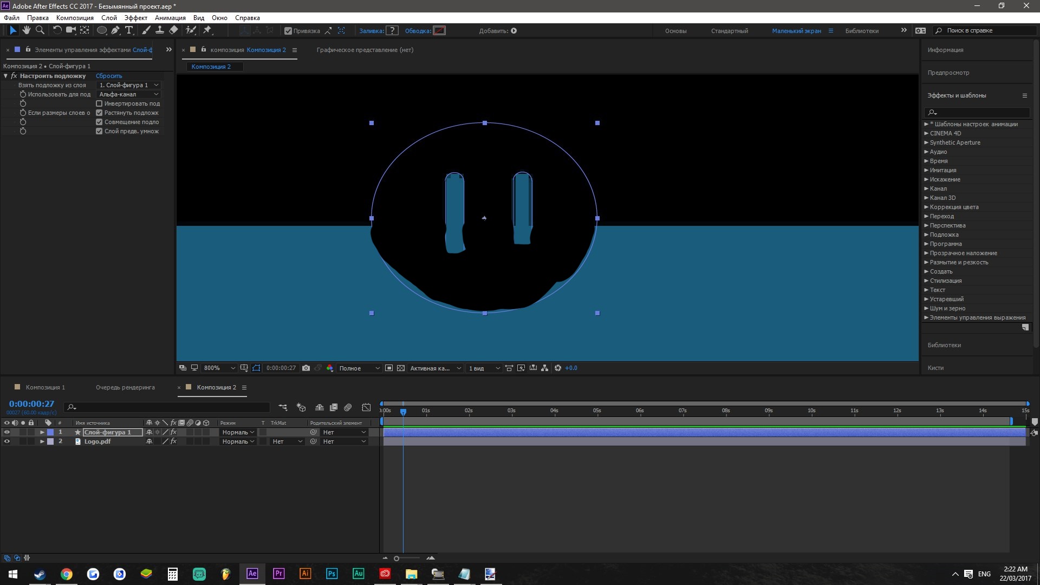Expand Слой-фигура 1 layer properties
1040x585 pixels.
[x=42, y=432]
